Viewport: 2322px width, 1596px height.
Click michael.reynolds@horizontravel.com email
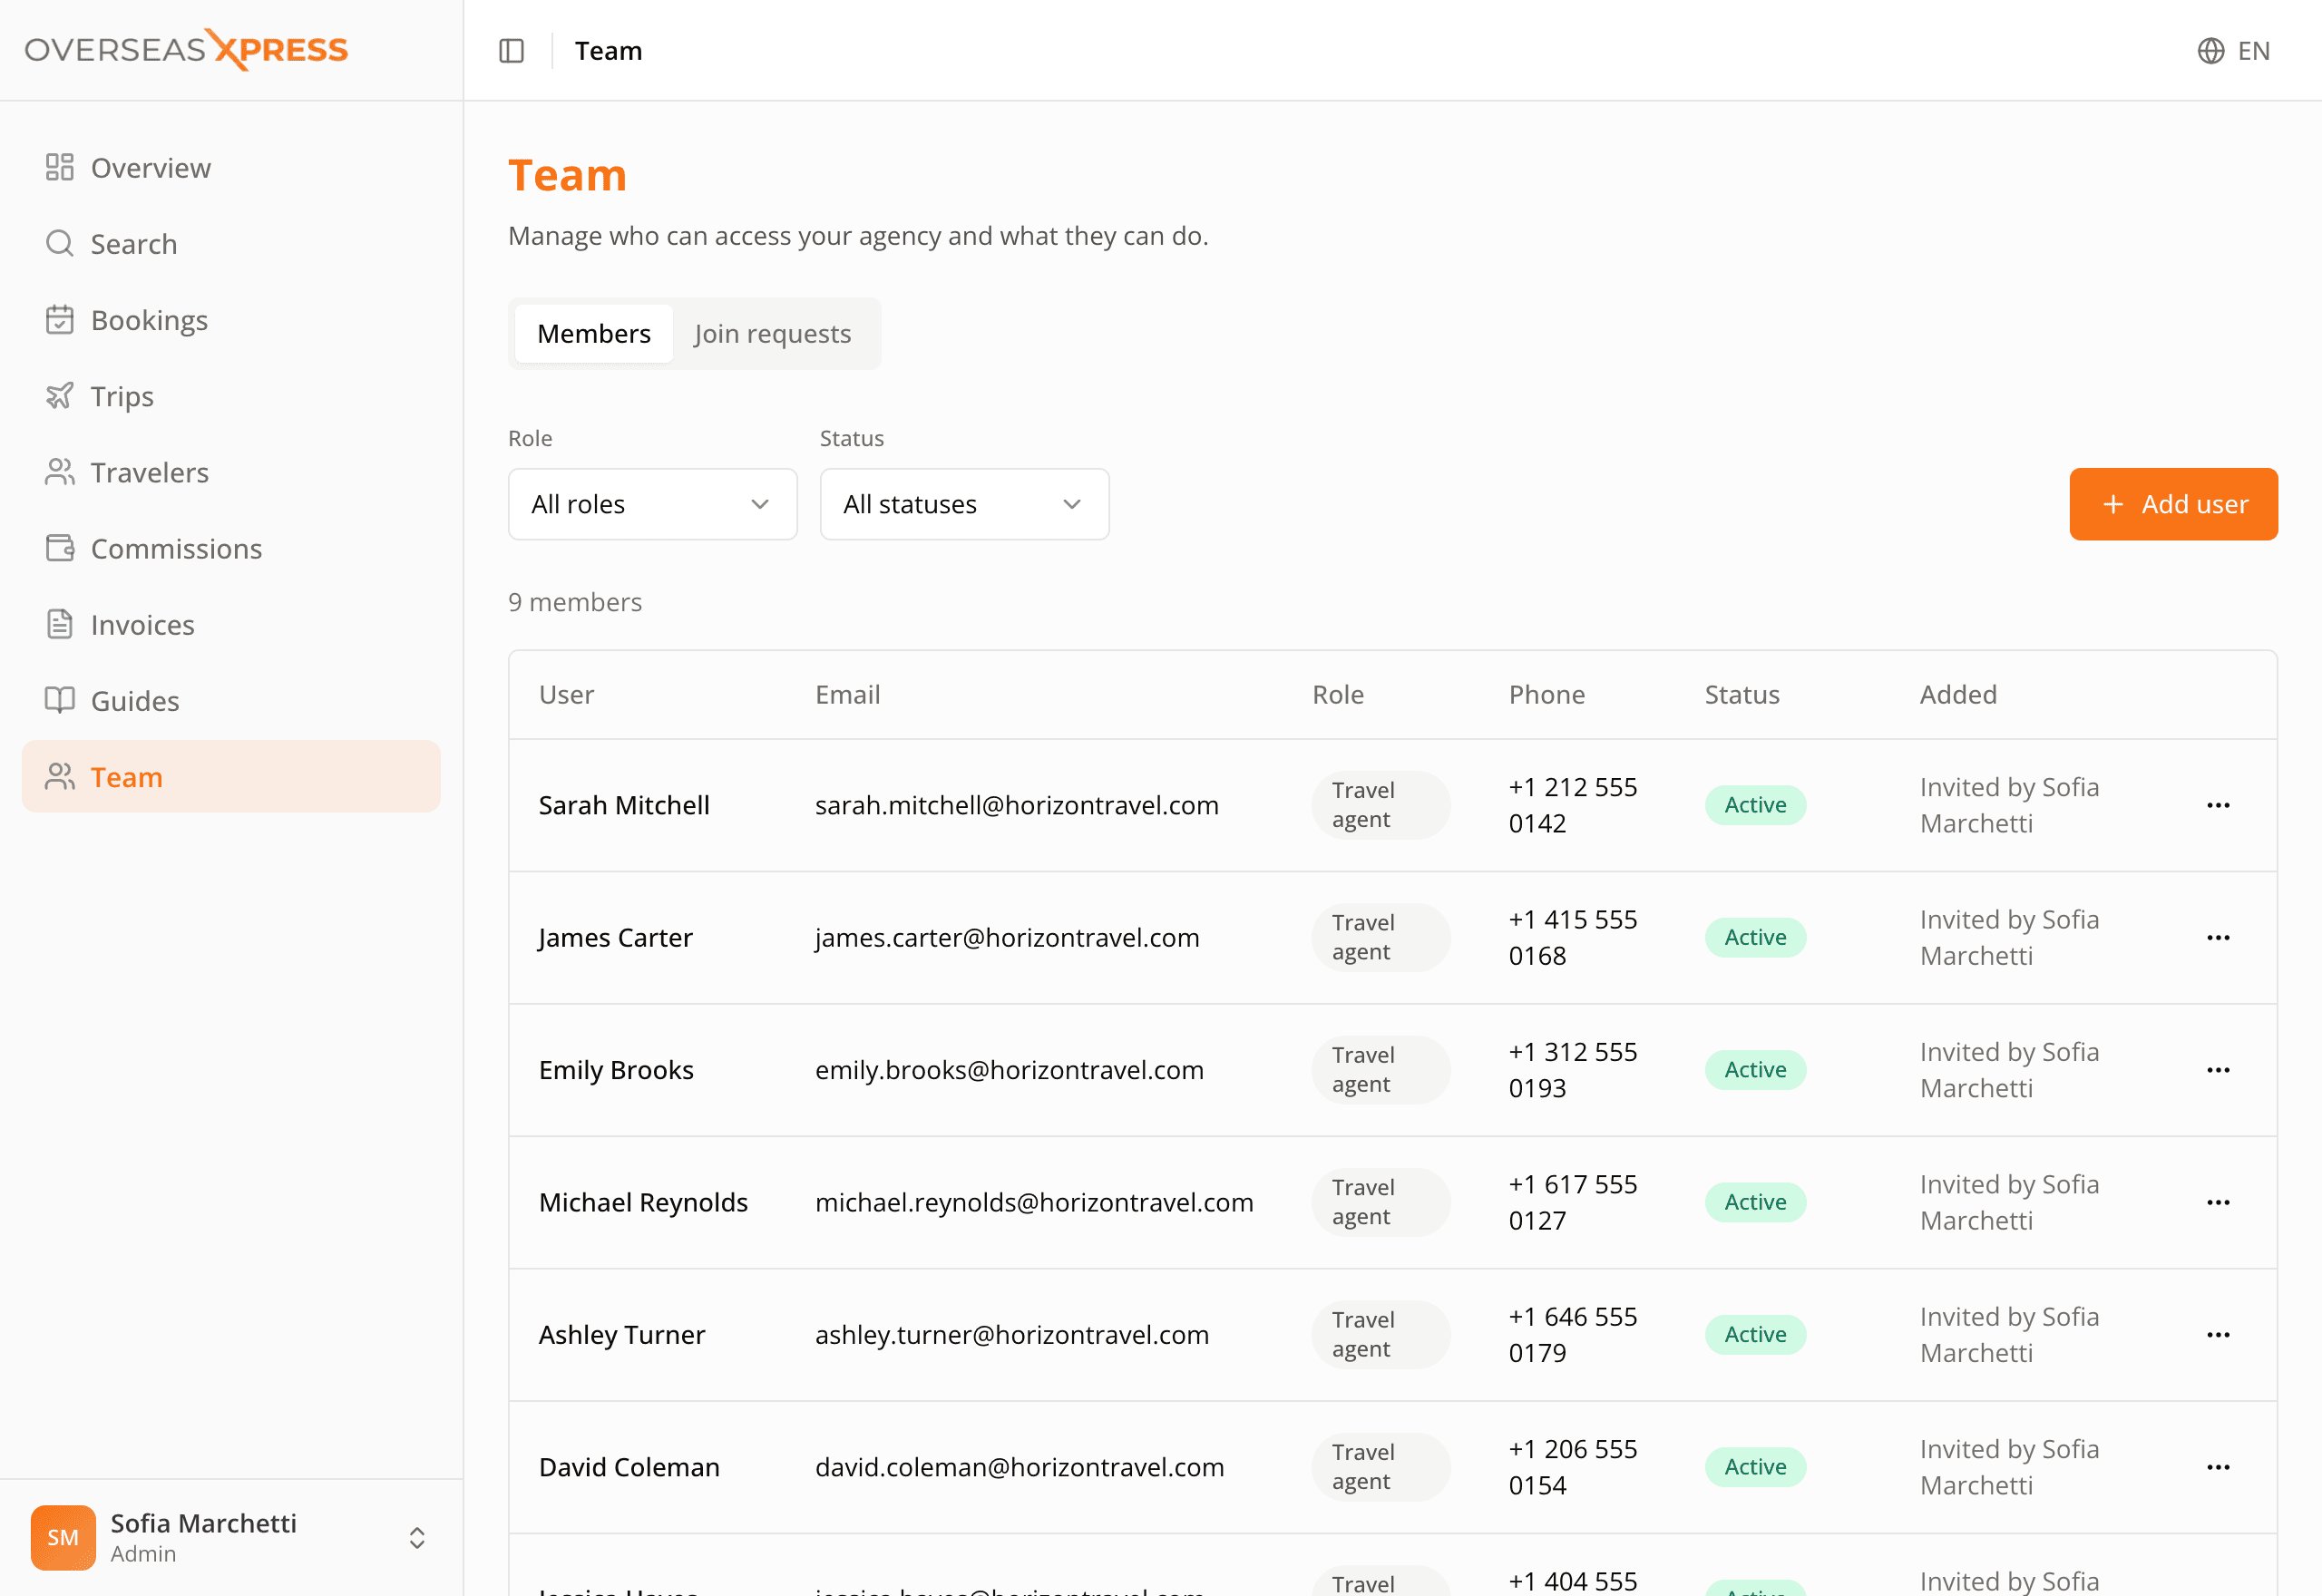(1034, 1203)
